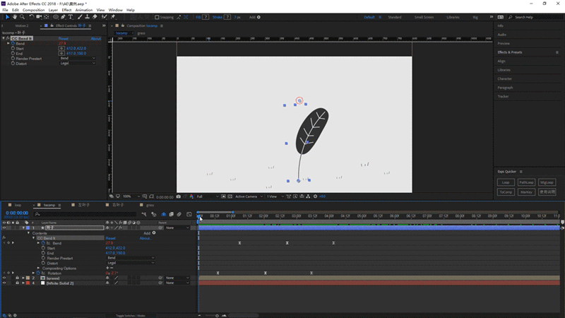The width and height of the screenshot is (565, 318).
Task: Switch to the loop timeline tab
Action: click(18, 205)
